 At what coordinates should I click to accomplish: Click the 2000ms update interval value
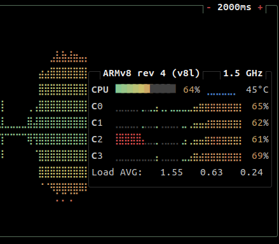point(235,8)
